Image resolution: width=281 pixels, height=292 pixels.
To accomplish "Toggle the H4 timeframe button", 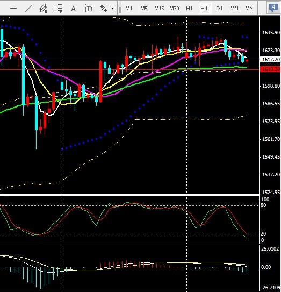I will coord(204,8).
